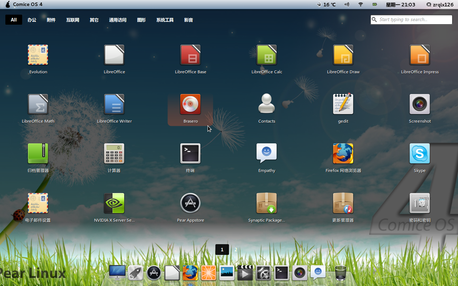Open the 终端 terminal in the grid
The height and width of the screenshot is (286, 458).
point(190,153)
